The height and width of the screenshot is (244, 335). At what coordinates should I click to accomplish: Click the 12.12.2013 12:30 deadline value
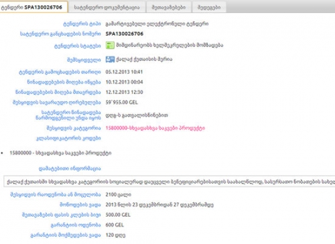coord(124,92)
